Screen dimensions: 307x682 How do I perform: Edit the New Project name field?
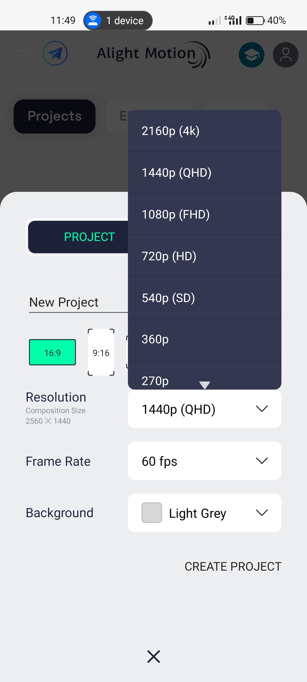(77, 302)
